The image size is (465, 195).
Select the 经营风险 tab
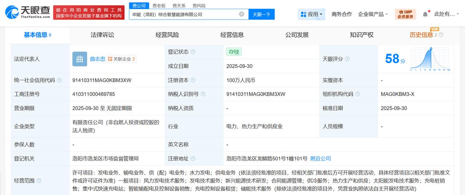coord(167,35)
